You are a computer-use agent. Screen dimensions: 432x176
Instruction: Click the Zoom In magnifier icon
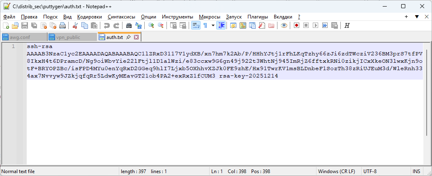(151, 25)
